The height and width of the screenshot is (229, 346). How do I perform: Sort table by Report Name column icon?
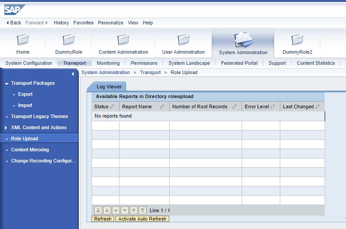(162, 107)
